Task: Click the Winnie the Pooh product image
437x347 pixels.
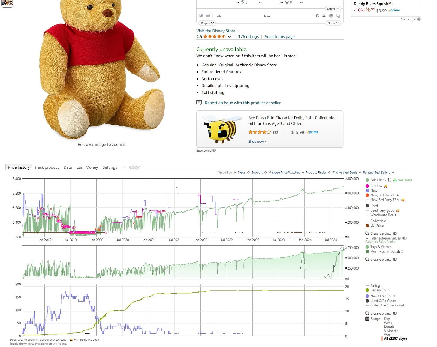Action: tap(102, 69)
